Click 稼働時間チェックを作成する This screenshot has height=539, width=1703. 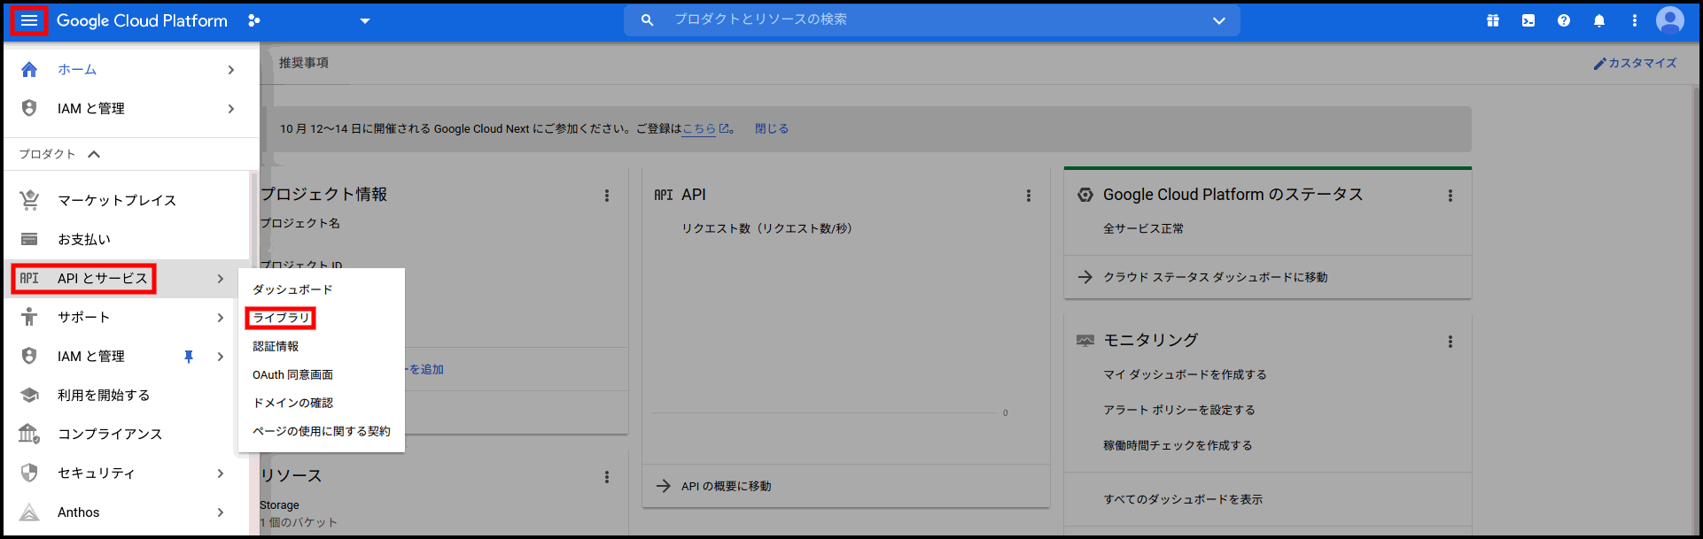[x=1178, y=445]
